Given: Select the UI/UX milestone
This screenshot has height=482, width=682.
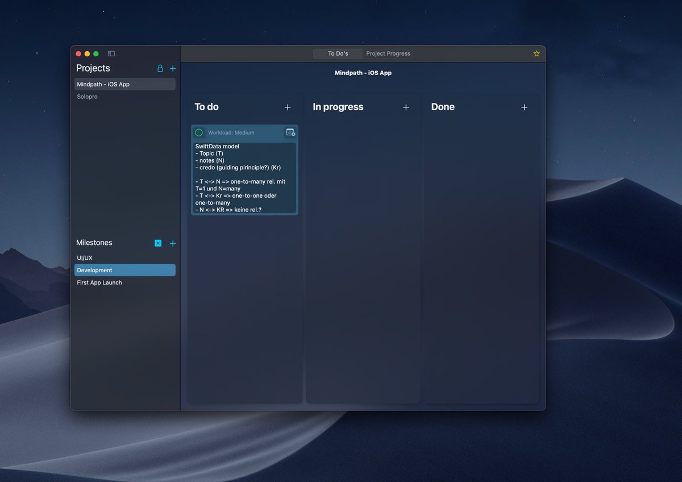Looking at the screenshot, I should coord(125,258).
